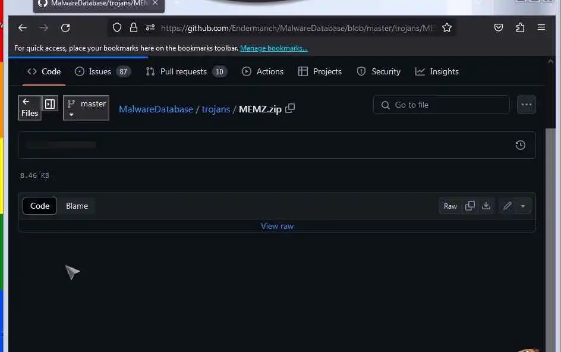The width and height of the screenshot is (561, 352).
Task: Open the View raw link
Action: coord(278,226)
